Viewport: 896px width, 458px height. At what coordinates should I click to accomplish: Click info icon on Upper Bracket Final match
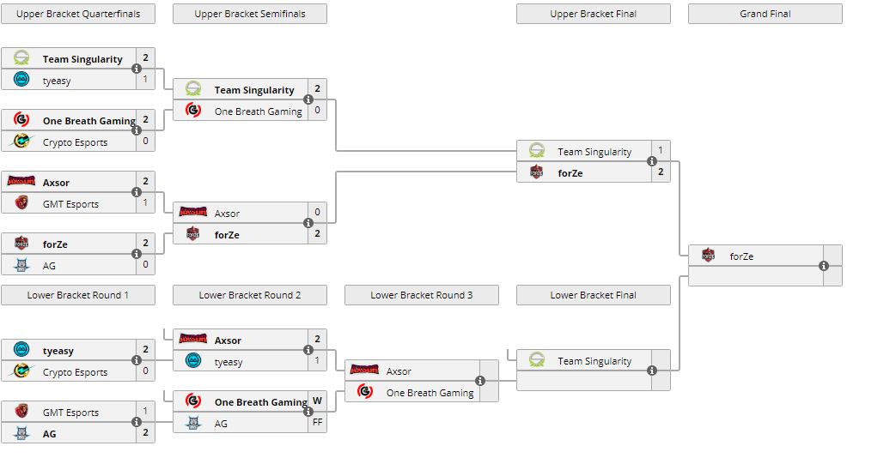click(x=652, y=162)
